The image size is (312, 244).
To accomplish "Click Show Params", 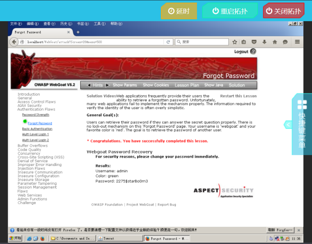I will (125, 85).
